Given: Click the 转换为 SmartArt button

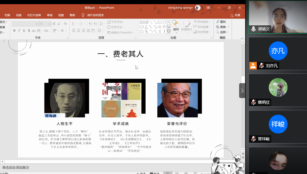Looking at the screenshot, I should pos(120,32).
